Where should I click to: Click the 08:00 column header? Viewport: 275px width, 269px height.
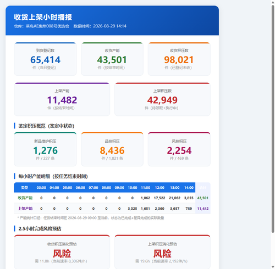tap(106, 188)
